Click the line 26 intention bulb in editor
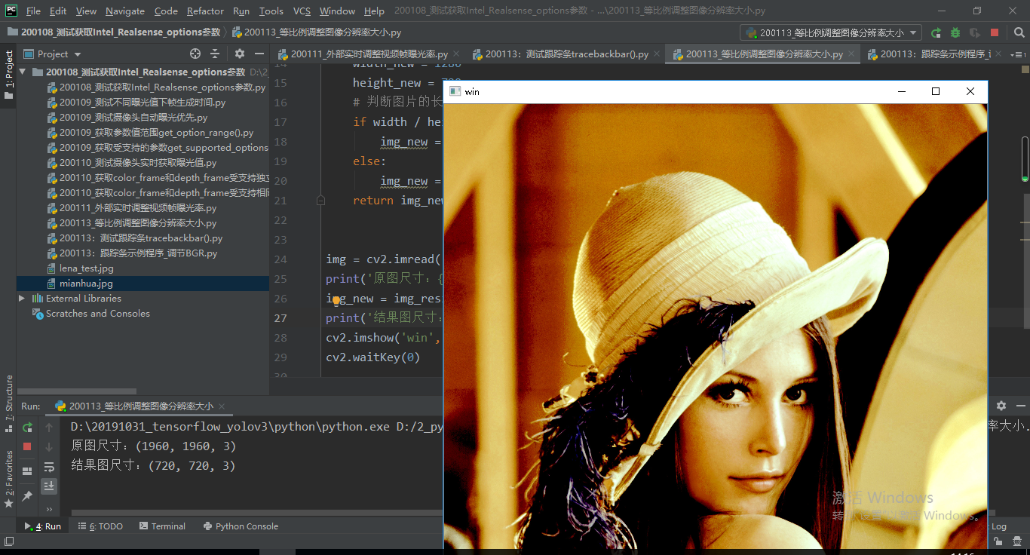Image resolution: width=1030 pixels, height=555 pixels. (x=336, y=299)
